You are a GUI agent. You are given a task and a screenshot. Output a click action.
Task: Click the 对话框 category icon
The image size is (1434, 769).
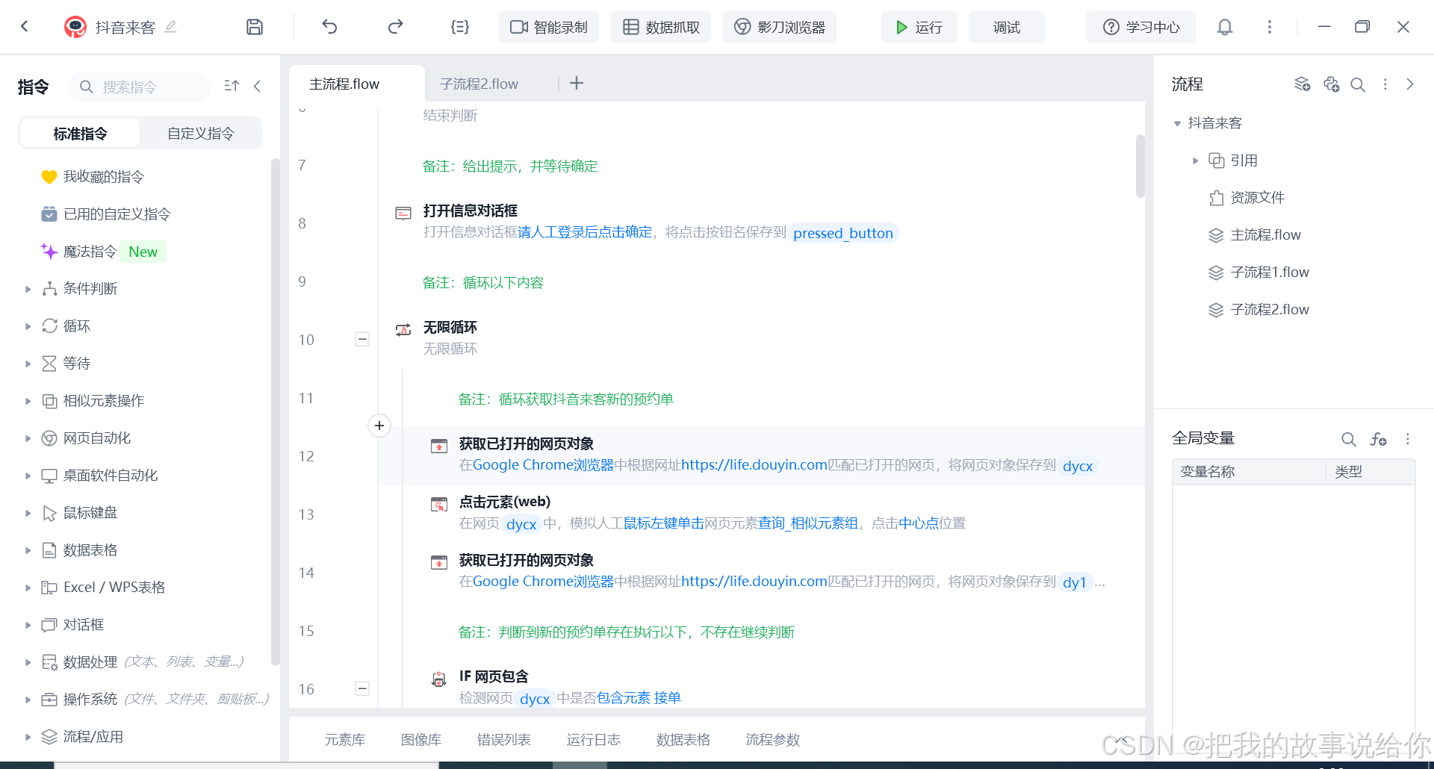(x=49, y=624)
